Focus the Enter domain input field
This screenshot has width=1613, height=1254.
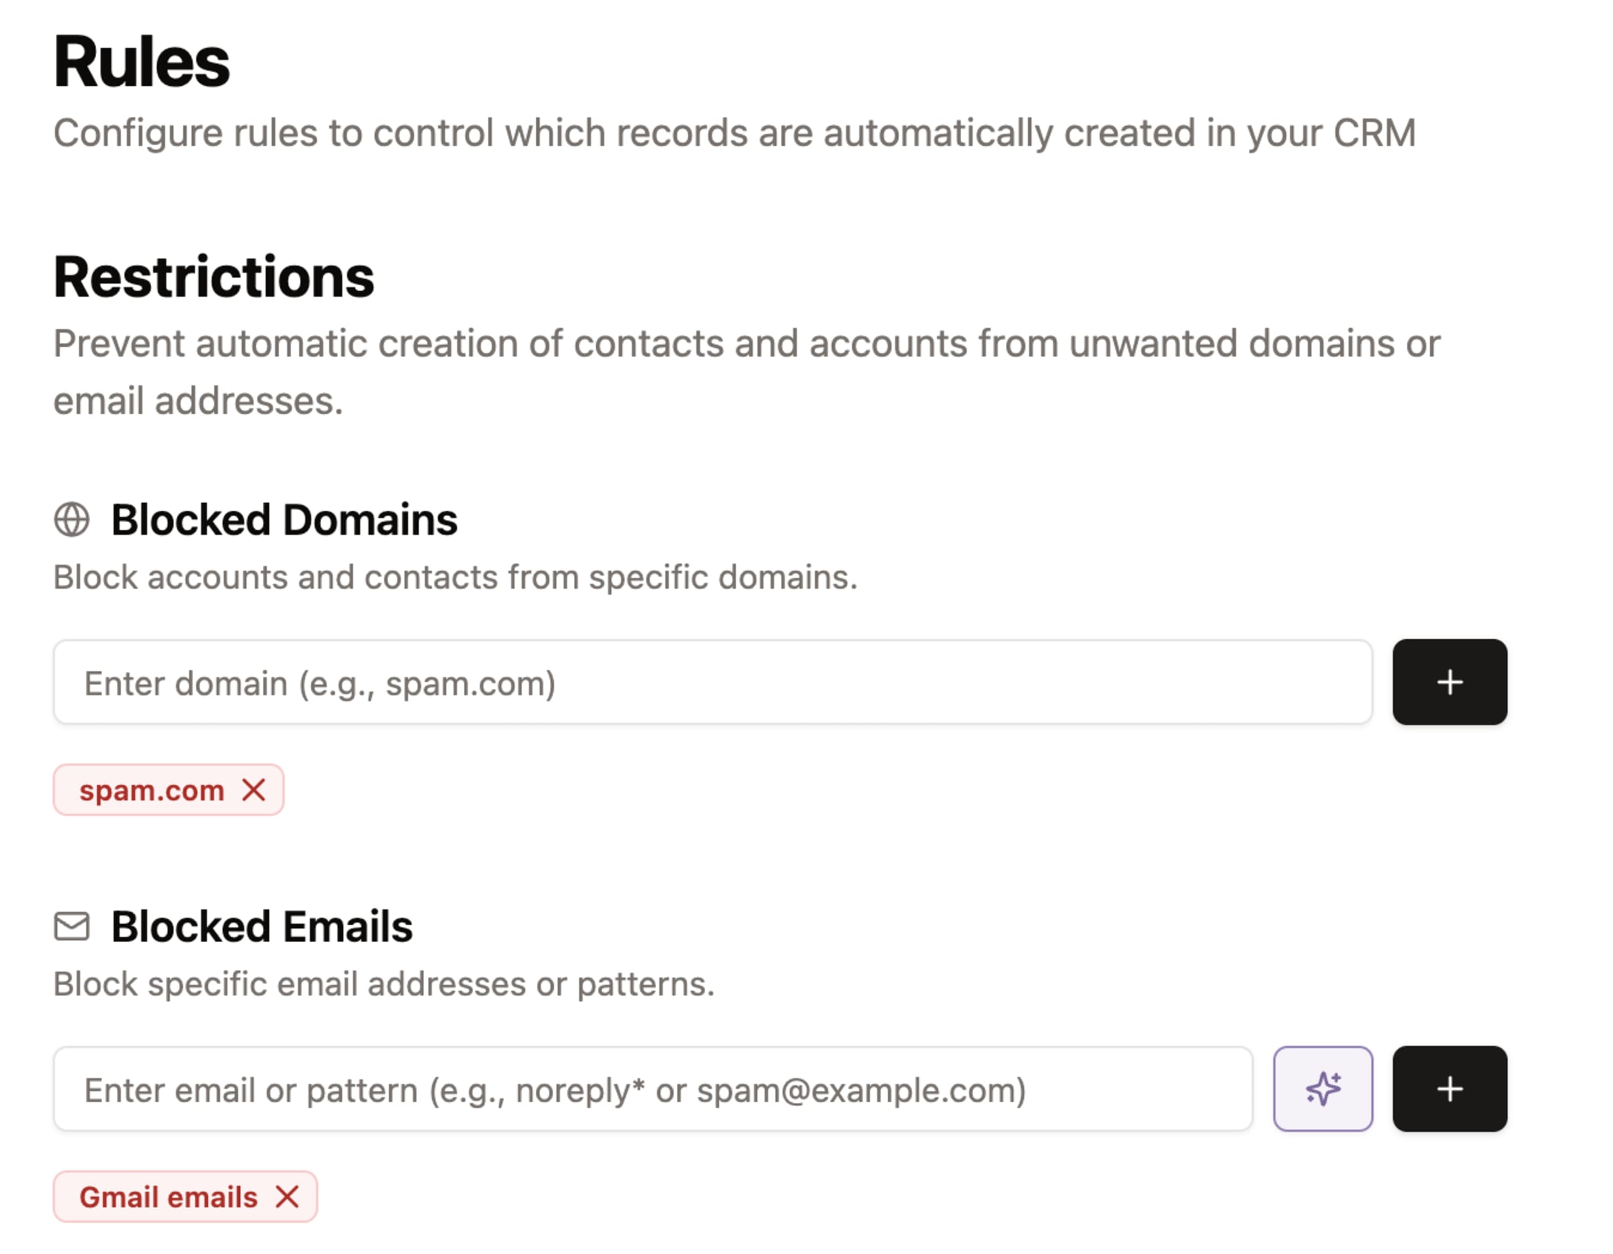click(x=712, y=682)
